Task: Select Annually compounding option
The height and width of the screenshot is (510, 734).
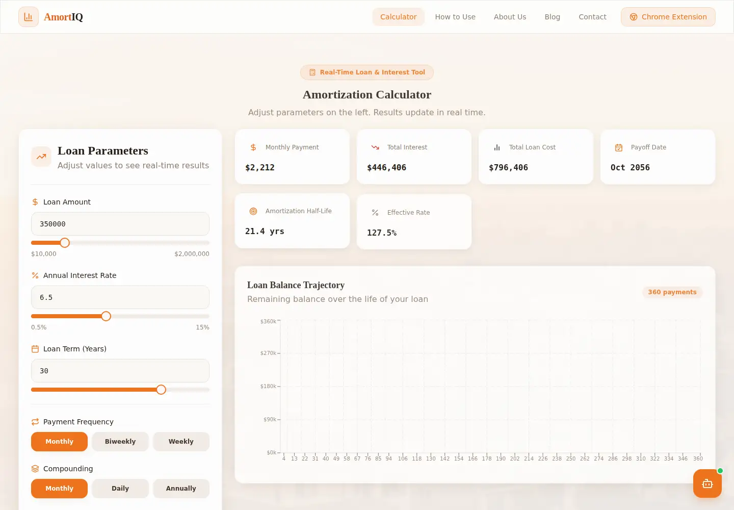Action: click(x=181, y=489)
